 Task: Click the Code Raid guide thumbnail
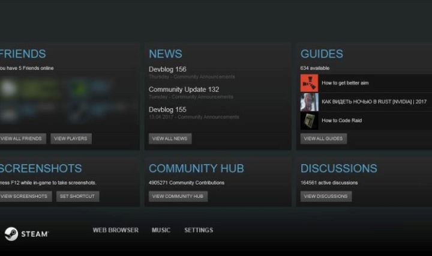(x=309, y=120)
